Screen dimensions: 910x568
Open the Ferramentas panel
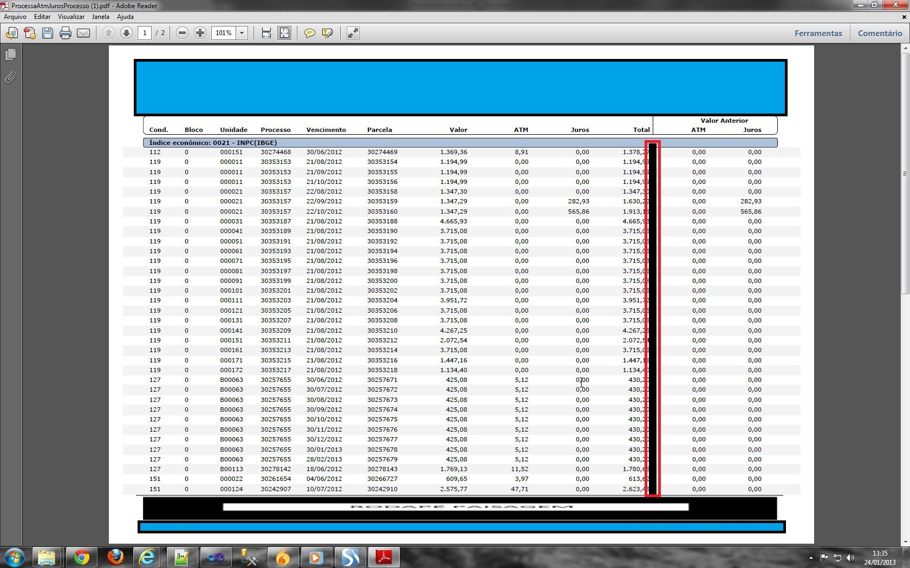(818, 33)
